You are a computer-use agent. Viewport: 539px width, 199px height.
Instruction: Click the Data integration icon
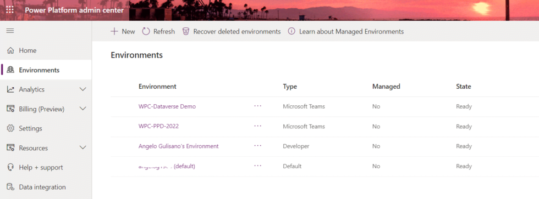(10, 187)
